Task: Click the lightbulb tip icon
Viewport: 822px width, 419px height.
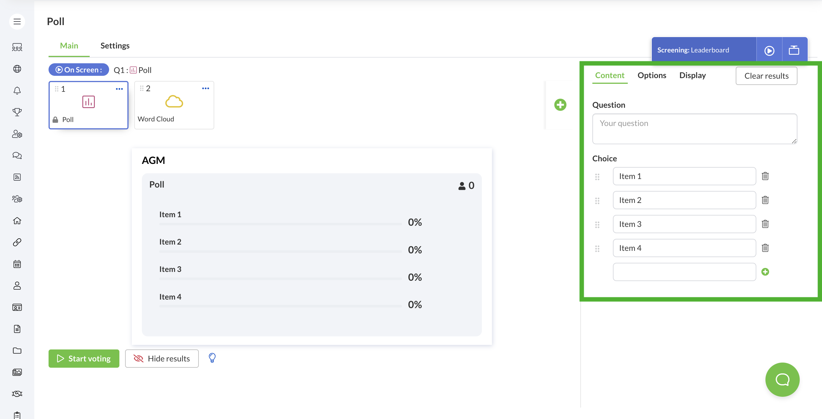Action: (x=212, y=358)
